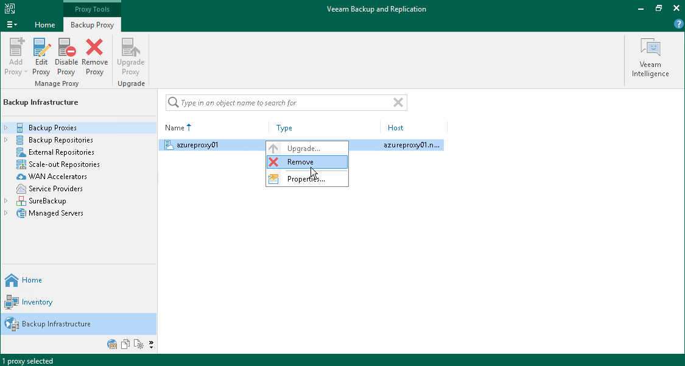Switch to the Home ribbon tab
The width and height of the screenshot is (685, 366).
[44, 25]
